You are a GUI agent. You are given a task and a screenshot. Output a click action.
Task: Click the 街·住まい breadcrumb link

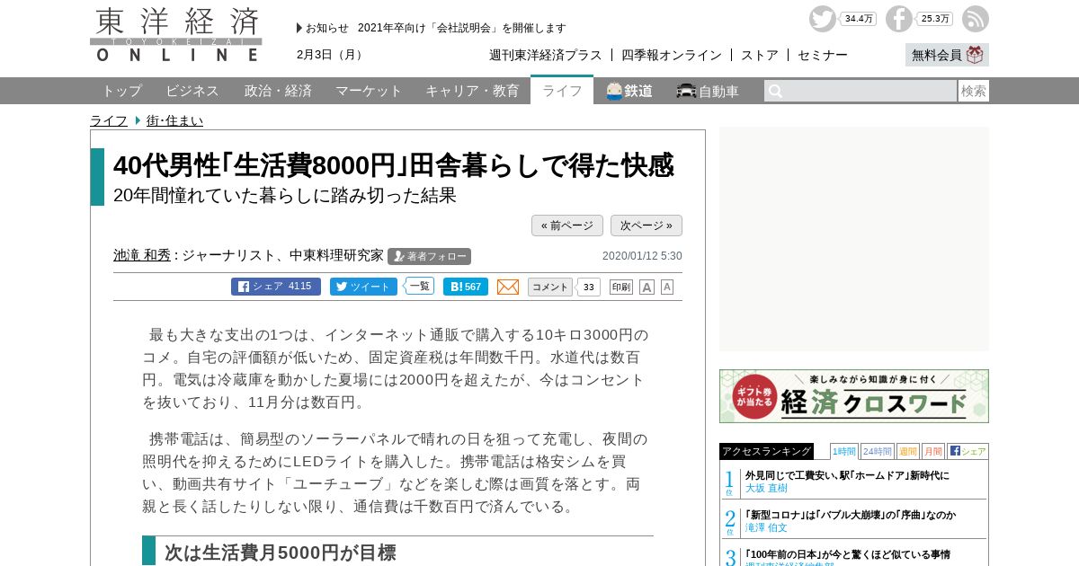174,120
